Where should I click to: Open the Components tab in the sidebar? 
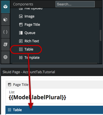point(5,7)
